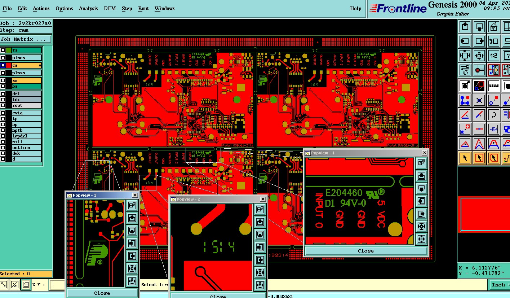Toggle the red-bordered traffic-light netlist icon
The width and height of the screenshot is (510, 298).
[494, 70]
